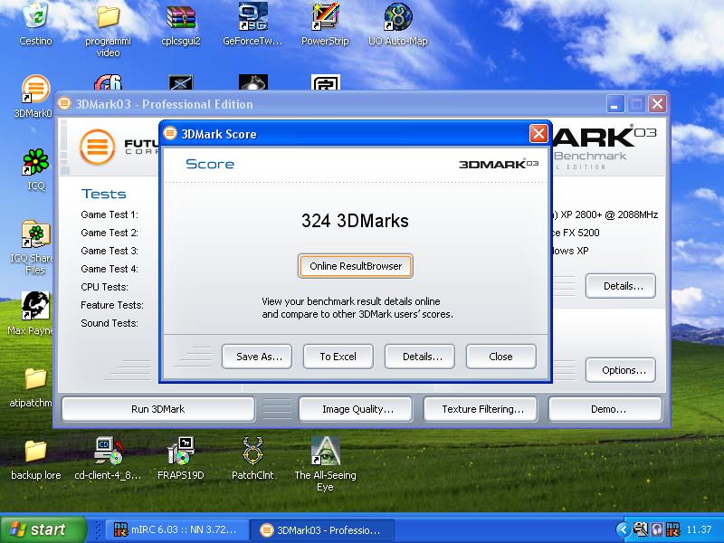Open Image Quality... settings
This screenshot has width=724, height=543.
(356, 409)
